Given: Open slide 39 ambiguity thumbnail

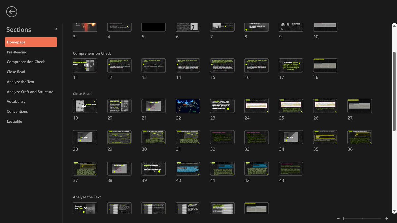Looking at the screenshot, I should pyautogui.click(x=154, y=168).
